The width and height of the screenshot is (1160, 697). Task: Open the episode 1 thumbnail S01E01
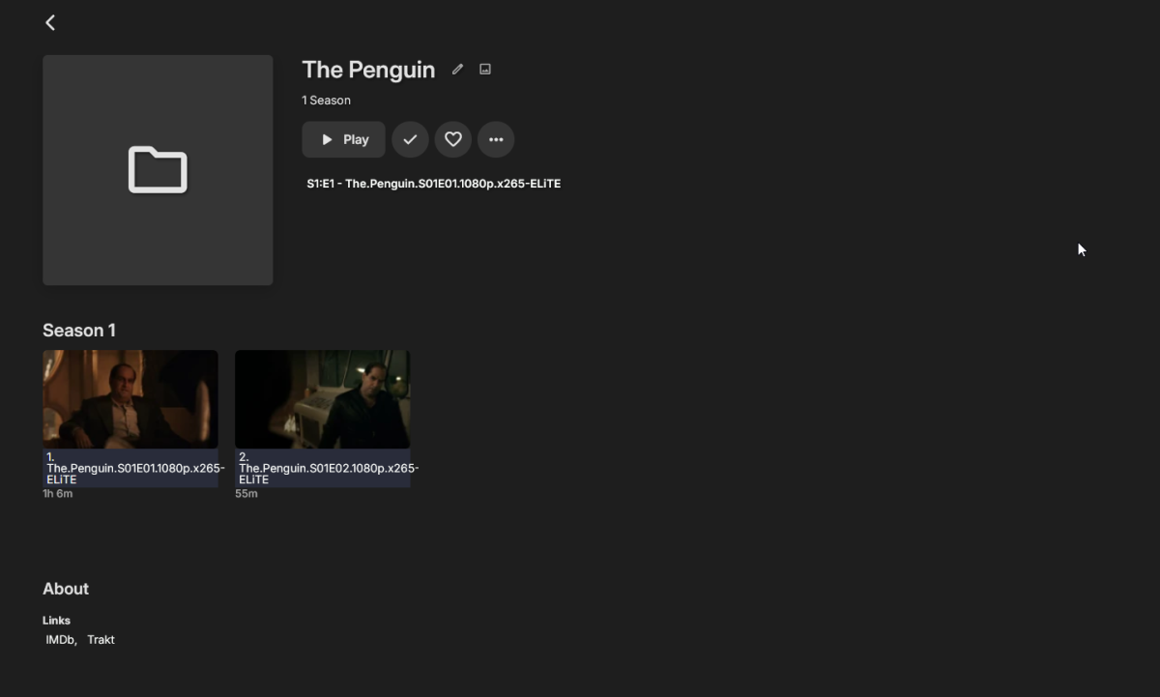130,399
